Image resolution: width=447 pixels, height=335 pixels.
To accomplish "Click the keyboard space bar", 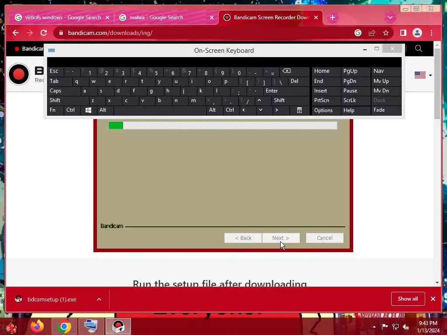I will 160,110.
